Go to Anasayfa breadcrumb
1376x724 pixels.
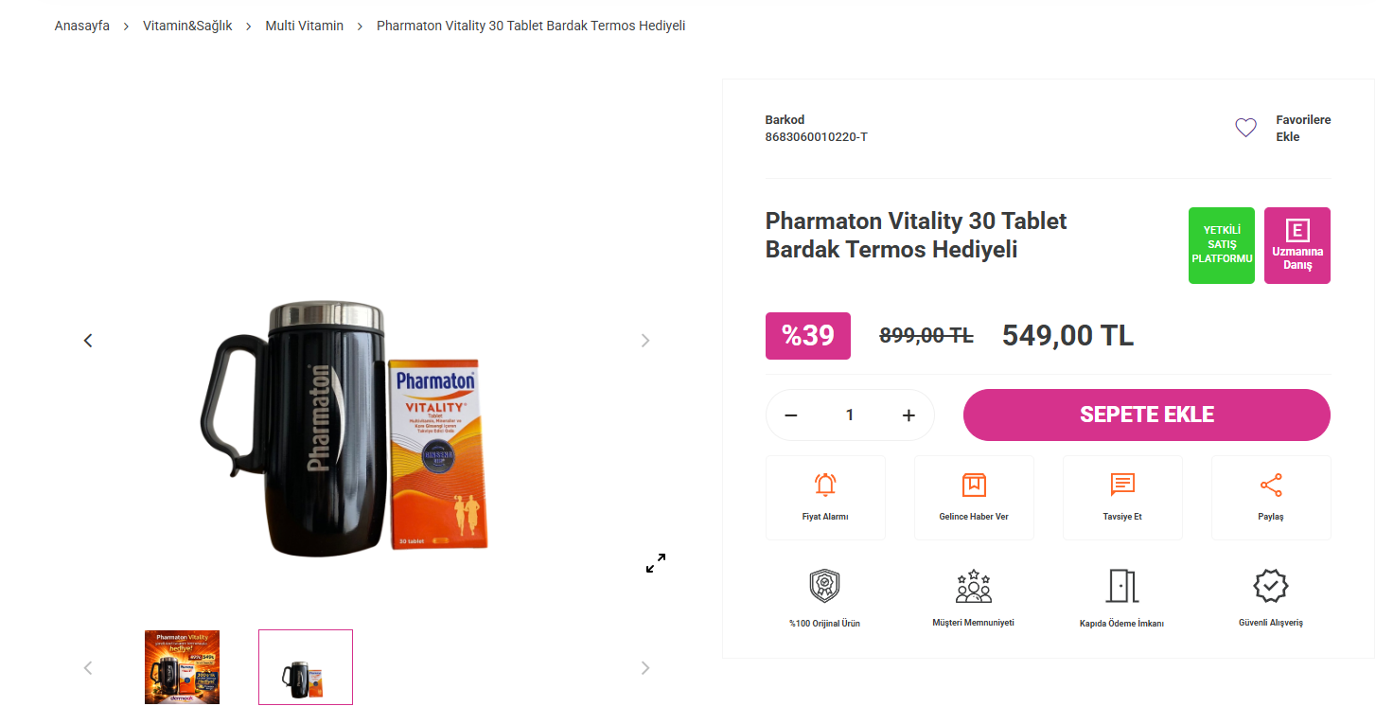click(x=82, y=26)
